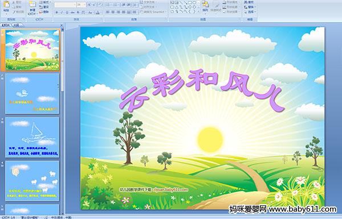Click the font name combo box
This screenshot has height=219, width=342.
[65, 5]
